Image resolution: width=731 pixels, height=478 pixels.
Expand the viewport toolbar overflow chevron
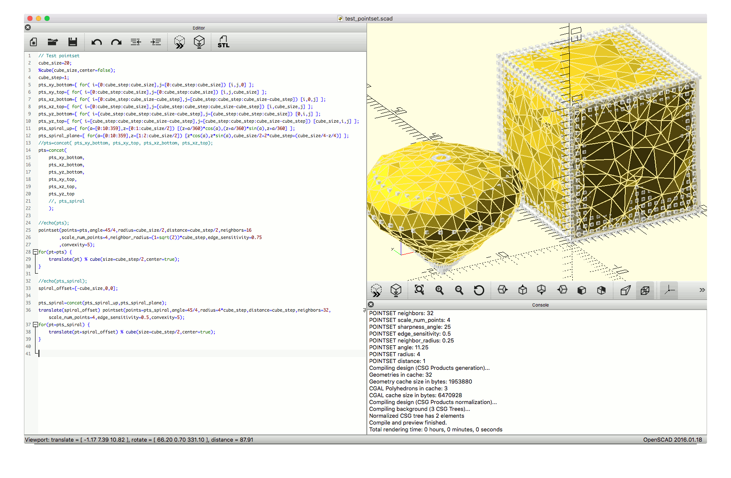click(702, 290)
